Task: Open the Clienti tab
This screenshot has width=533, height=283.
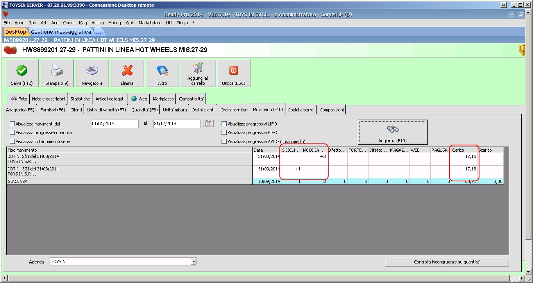Action: pos(76,110)
